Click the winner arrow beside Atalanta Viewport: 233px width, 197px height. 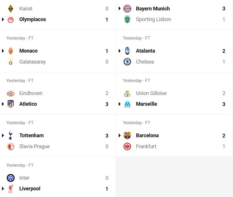[x=120, y=51]
